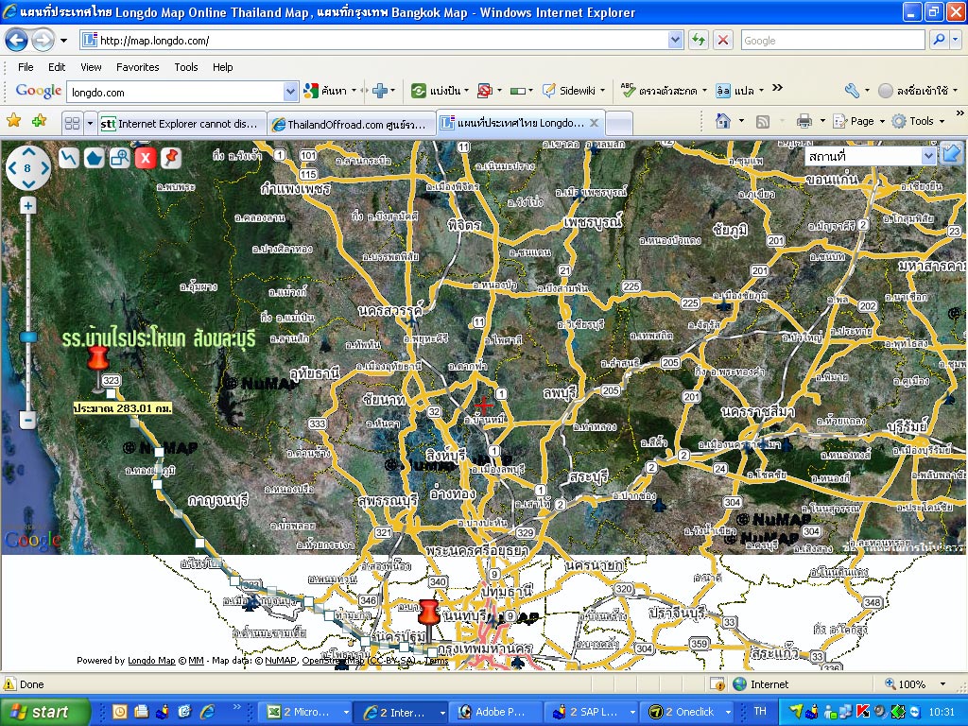968x726 pixels.
Task: Click the Longdo Map attribution link
Action: 151,661
